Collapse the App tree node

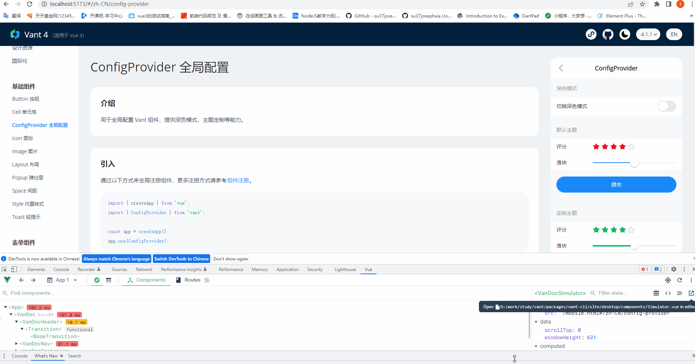click(5, 307)
